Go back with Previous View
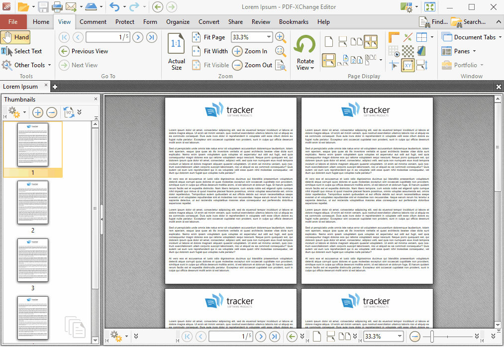 pos(84,51)
